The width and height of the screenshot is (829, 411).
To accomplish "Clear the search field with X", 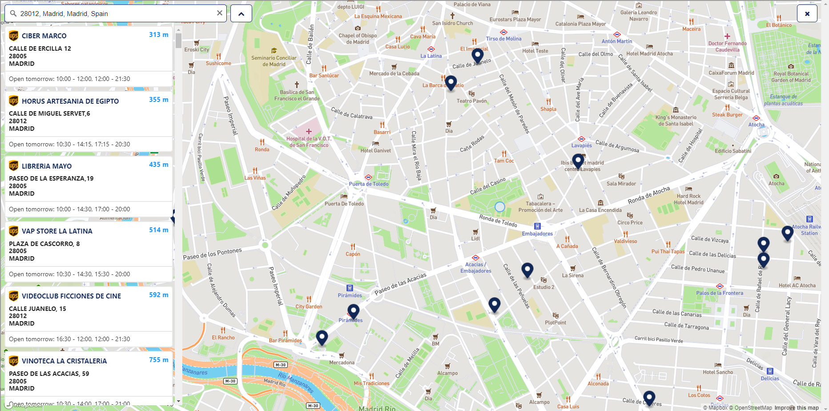I will point(219,13).
